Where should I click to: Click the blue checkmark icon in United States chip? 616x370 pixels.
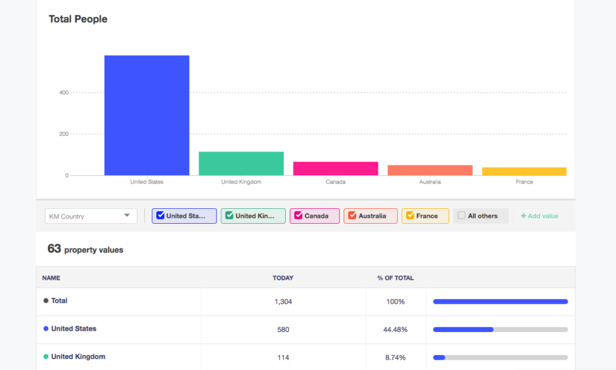161,216
